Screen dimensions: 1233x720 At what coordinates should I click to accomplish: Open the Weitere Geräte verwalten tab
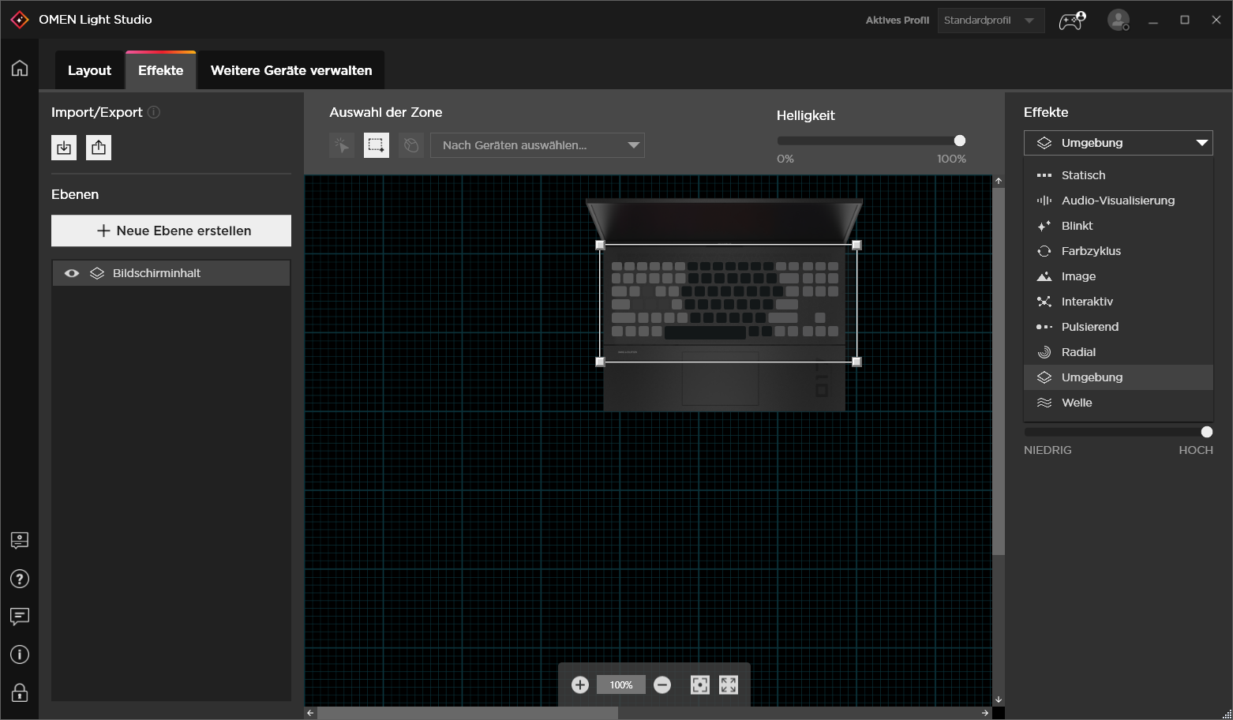[290, 70]
